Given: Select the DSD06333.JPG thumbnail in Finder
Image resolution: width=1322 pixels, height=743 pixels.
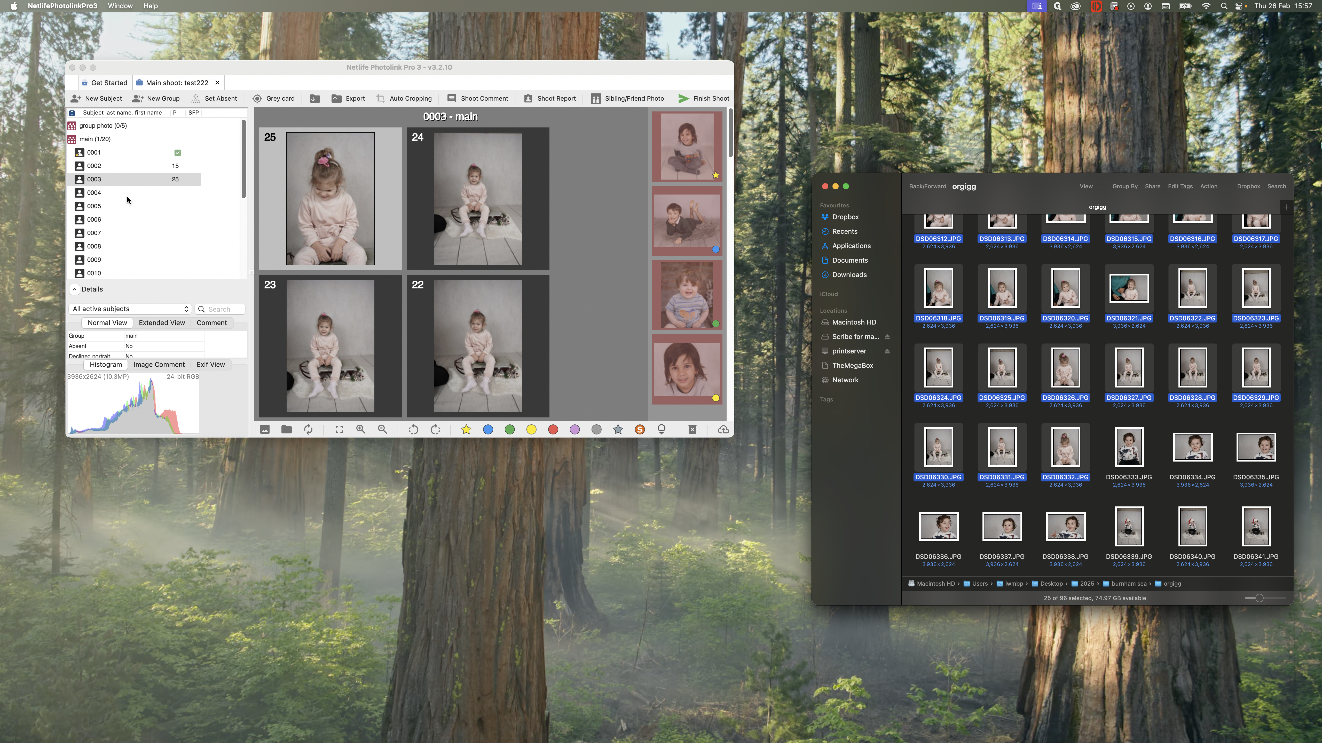Looking at the screenshot, I should coord(1129,447).
